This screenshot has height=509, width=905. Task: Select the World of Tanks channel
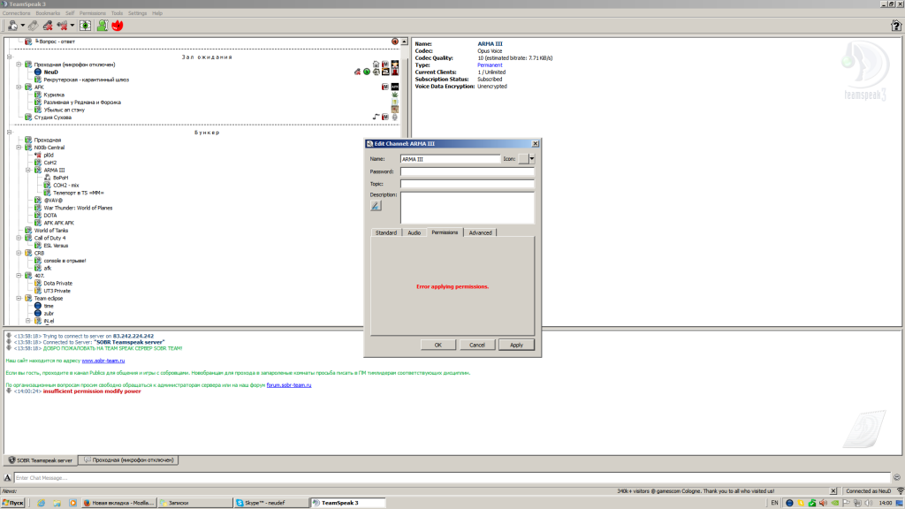click(x=50, y=231)
